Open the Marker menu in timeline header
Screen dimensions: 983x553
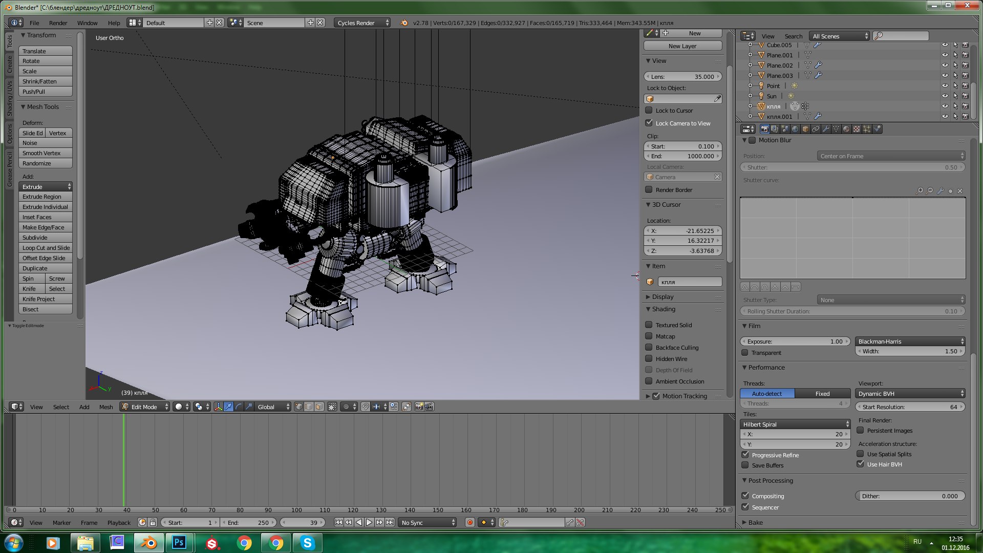[x=61, y=522]
